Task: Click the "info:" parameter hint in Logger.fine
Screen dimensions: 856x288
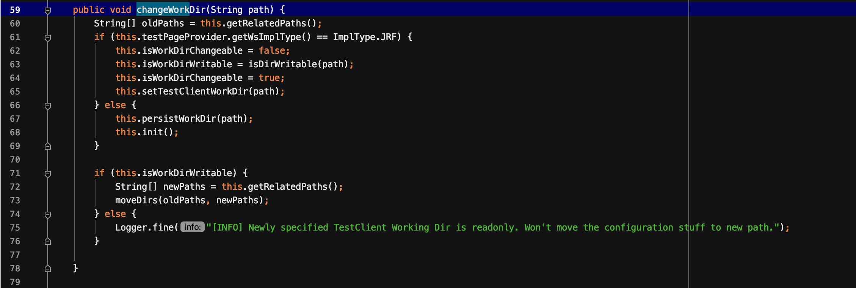Action: tap(193, 227)
